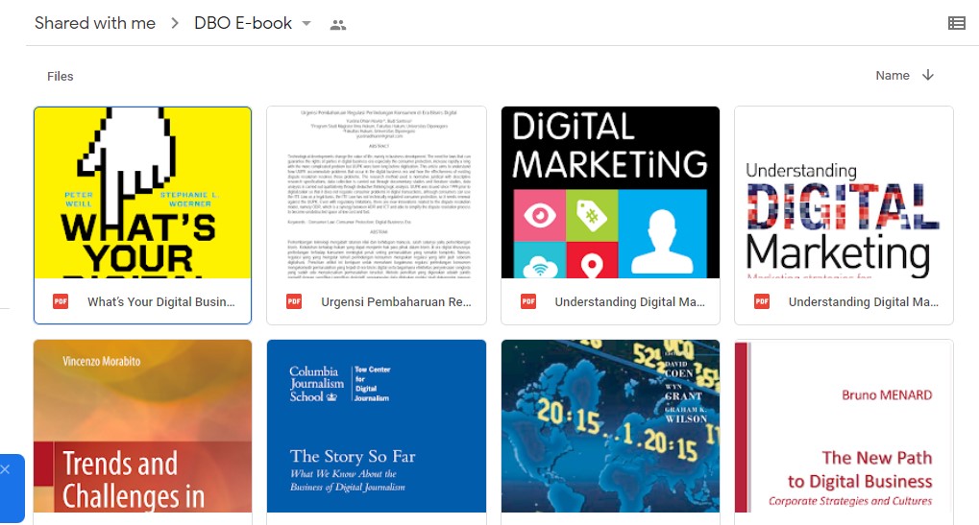979x525 pixels.
Task: Open Trends and Challenges book by Vincenzo Morabito
Action: click(x=142, y=426)
